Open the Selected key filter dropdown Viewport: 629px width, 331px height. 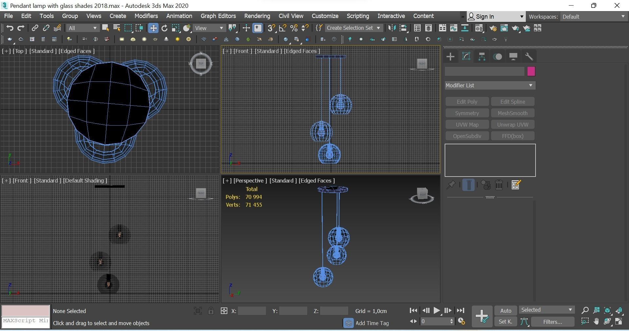coord(546,310)
